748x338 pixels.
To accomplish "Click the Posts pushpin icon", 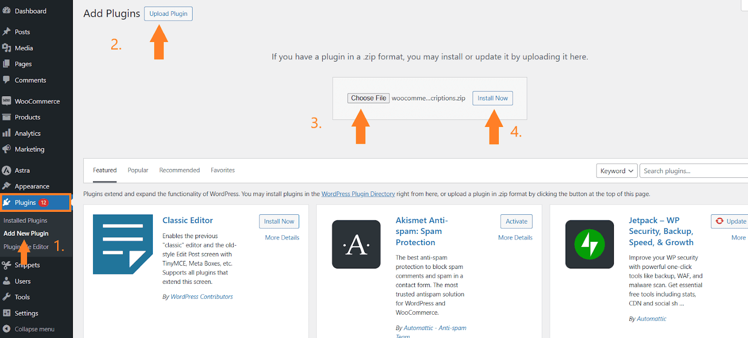I will pyautogui.click(x=7, y=32).
